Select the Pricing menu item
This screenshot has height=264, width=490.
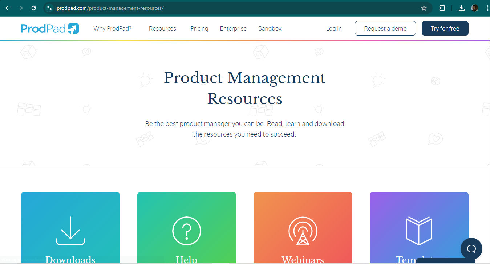coord(199,28)
